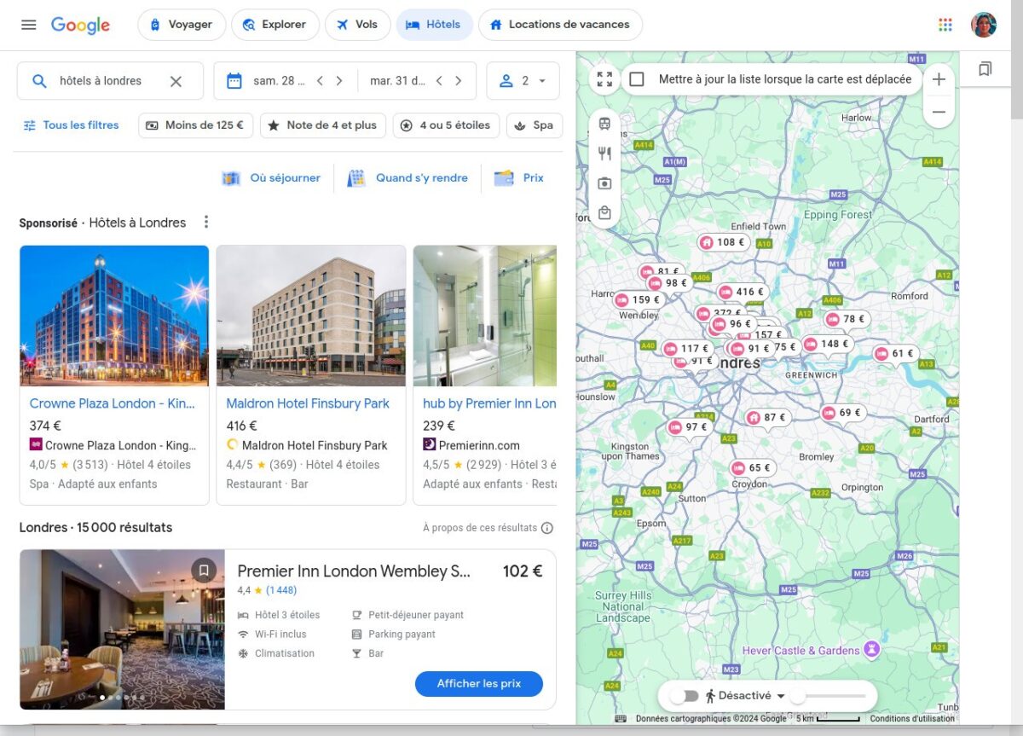Switch to the Explorer tab
Screen dimensions: 1023x736
point(275,25)
